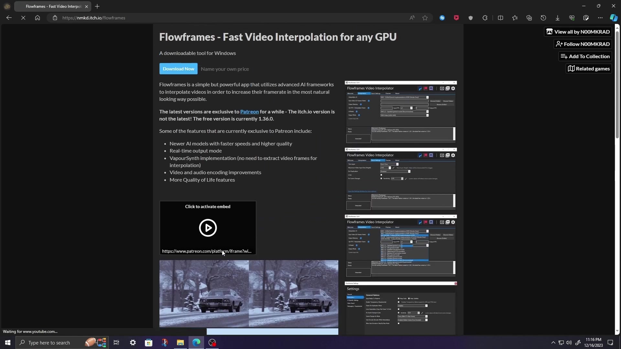View browsing History from the toolbar
This screenshot has width=621, height=349.
pos(543,18)
